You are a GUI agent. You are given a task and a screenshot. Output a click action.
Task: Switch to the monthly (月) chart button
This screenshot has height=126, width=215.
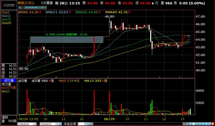[x=45, y=8]
